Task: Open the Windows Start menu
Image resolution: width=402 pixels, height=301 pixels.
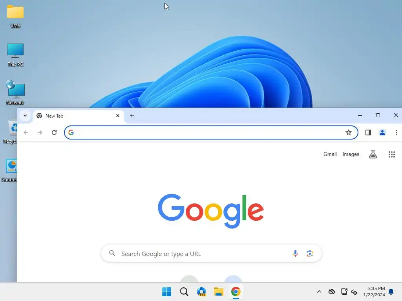Action: tap(166, 292)
